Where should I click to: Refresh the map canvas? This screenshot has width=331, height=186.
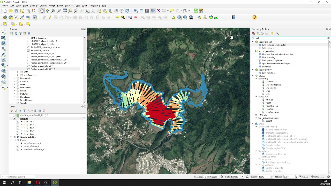click(127, 11)
